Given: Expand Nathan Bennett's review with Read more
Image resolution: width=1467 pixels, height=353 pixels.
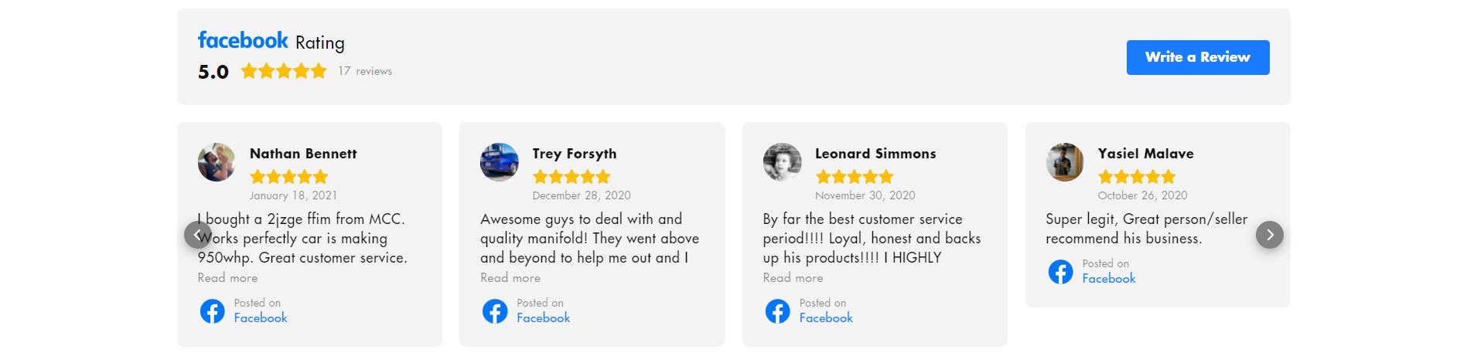Looking at the screenshot, I should pos(227,278).
